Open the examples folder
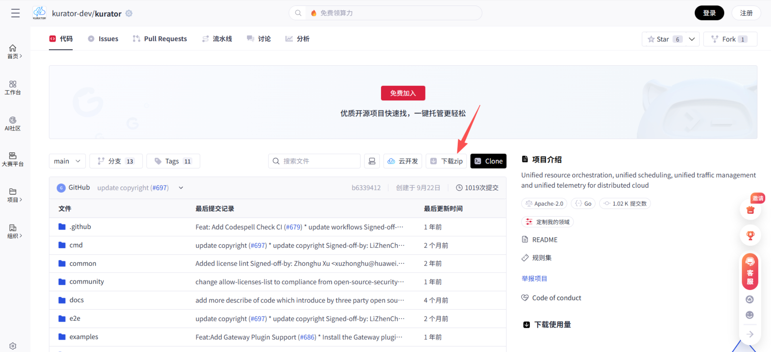Screen dimensions: 771x352 click(x=84, y=337)
